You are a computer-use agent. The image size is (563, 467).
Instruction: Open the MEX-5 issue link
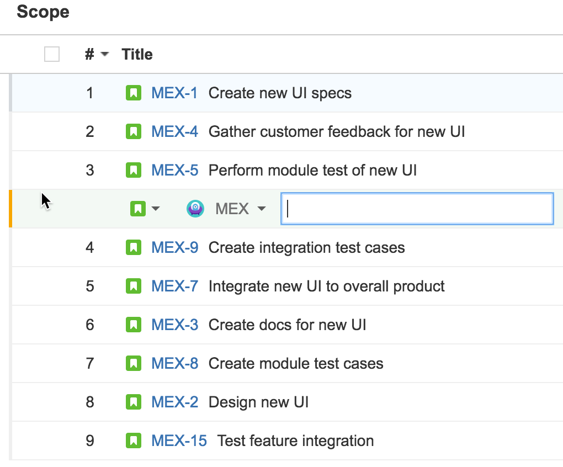point(174,170)
